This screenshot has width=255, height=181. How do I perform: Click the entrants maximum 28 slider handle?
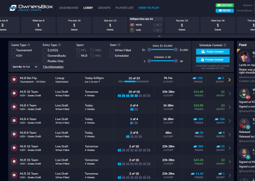coord(176,61)
